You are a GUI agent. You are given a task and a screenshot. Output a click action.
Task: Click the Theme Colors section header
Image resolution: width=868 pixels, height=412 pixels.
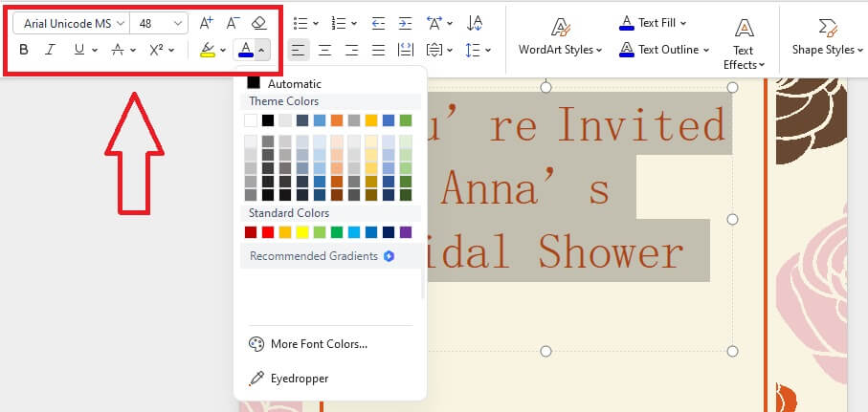click(284, 101)
